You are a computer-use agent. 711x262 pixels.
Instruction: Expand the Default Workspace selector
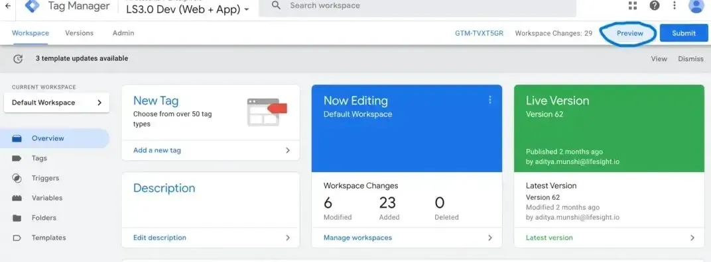[56, 103]
